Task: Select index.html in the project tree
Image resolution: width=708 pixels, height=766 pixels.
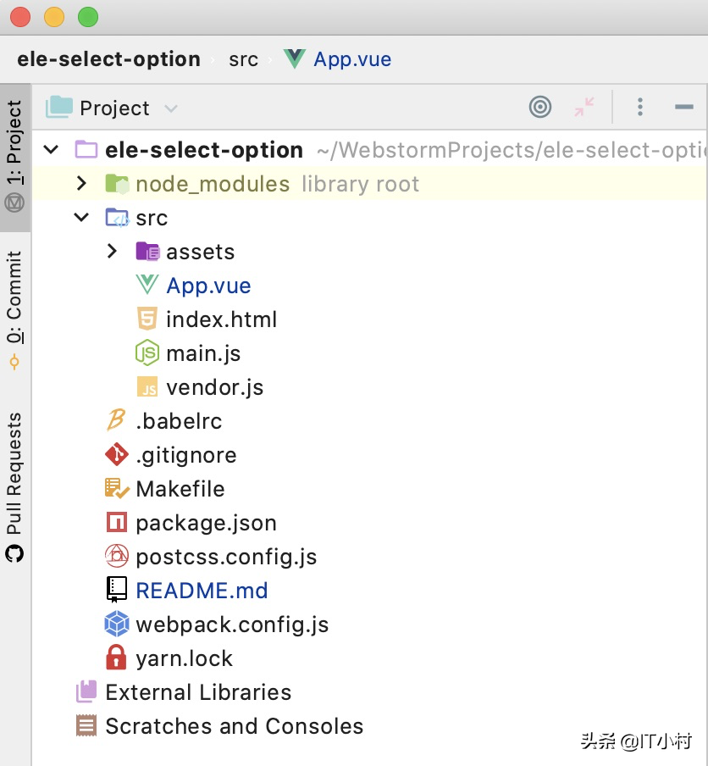Action: [222, 319]
